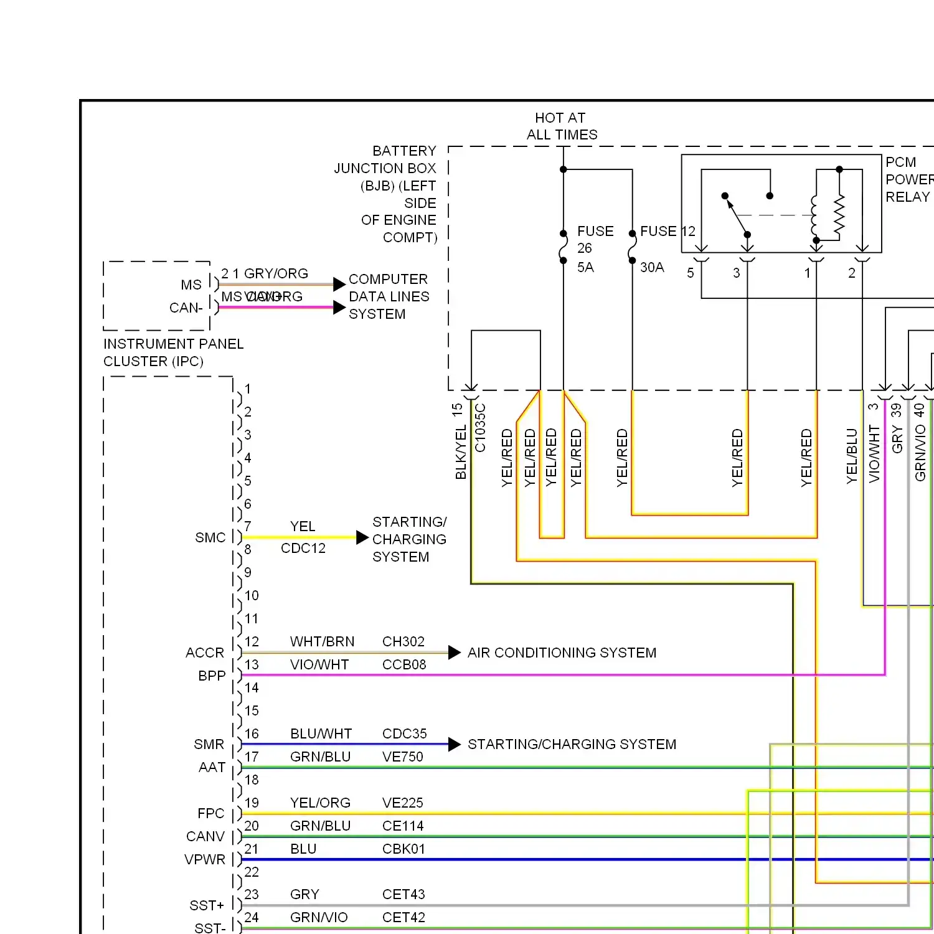Select the VE225 circuit code
This screenshot has height=934, width=934.
tap(403, 803)
